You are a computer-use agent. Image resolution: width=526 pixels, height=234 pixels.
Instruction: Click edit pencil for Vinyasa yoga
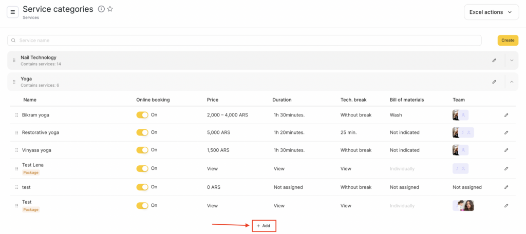(506, 150)
